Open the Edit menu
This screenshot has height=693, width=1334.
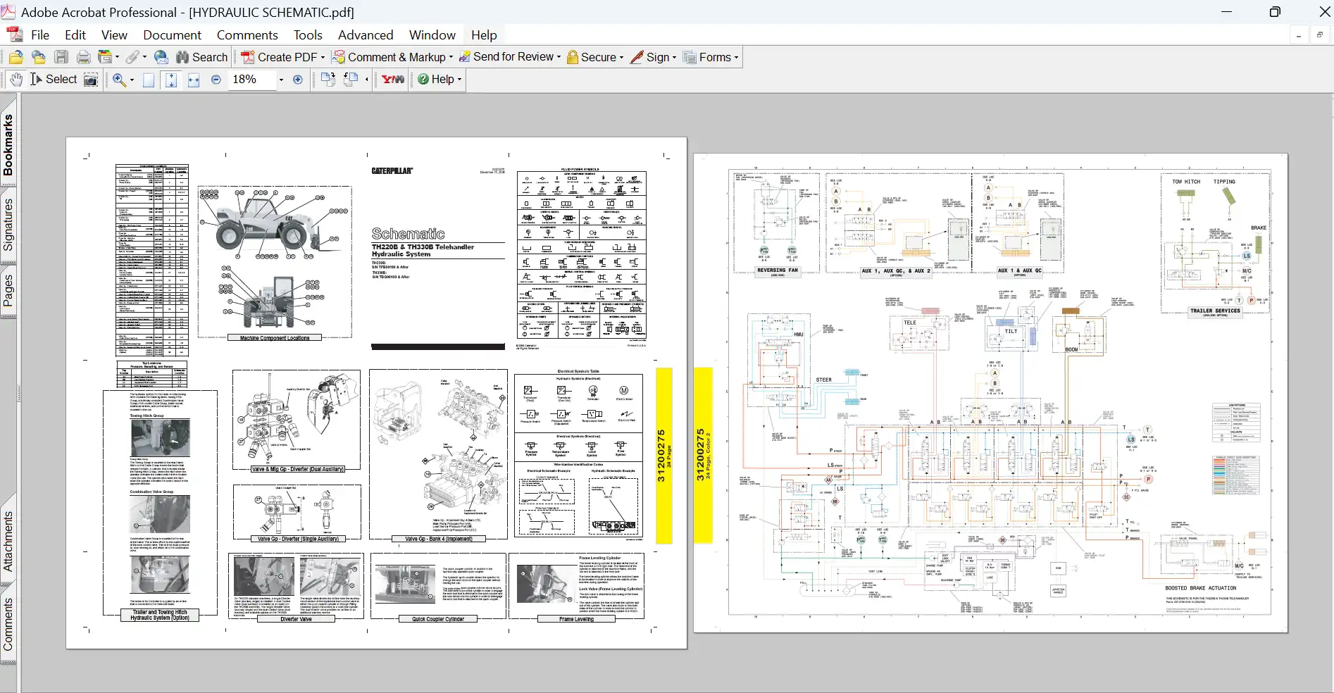pos(75,35)
